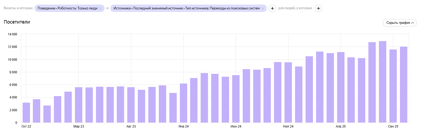The width and height of the screenshot is (421, 133).
Task: Click the bar above Авг 23
Action: tap(131, 105)
